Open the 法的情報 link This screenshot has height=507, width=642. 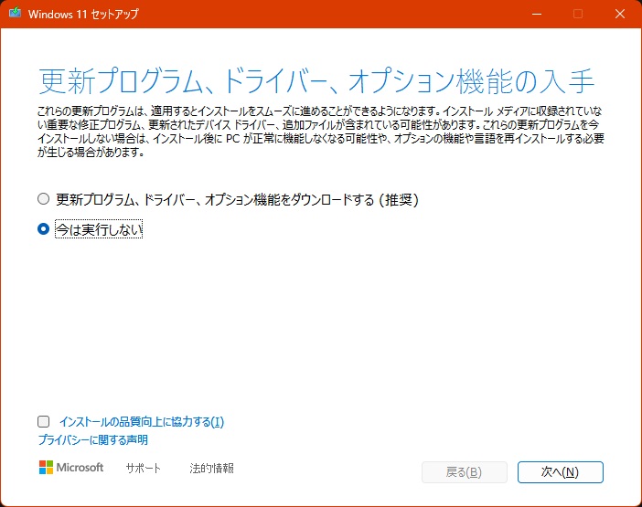[x=211, y=469]
